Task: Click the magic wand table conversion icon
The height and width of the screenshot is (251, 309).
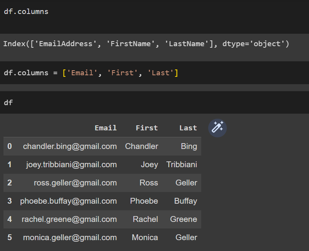Action: 218,128
